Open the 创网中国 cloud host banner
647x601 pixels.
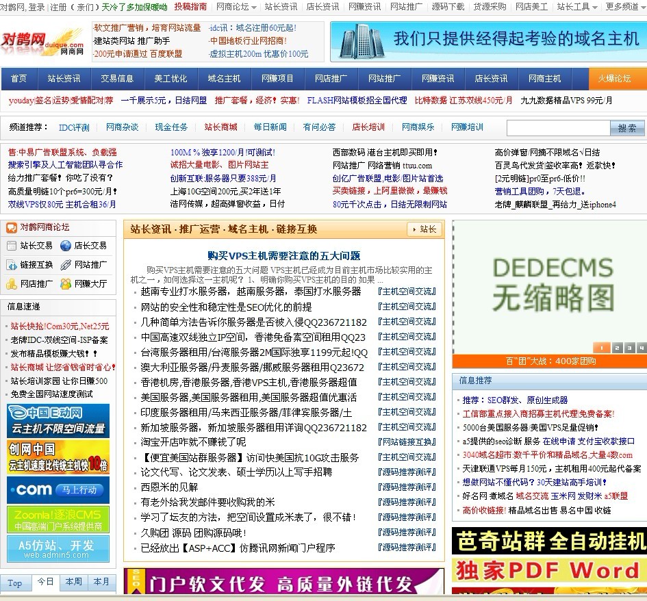click(58, 457)
